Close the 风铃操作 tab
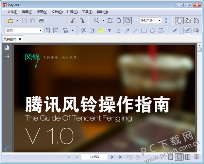This screenshot has height=164, width=204. [20, 39]
